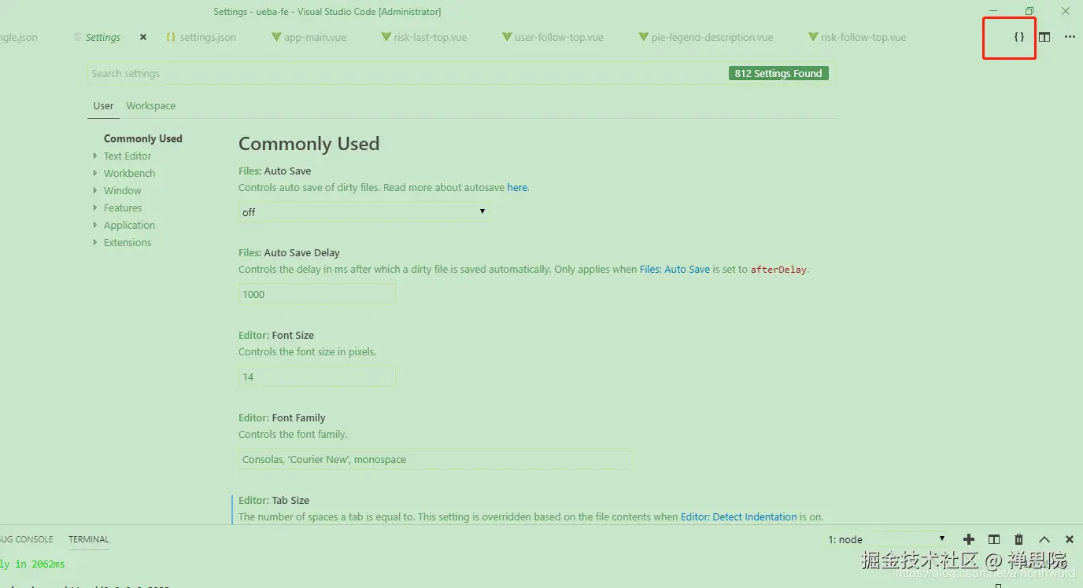Open the editor More Actions menu

1070,37
